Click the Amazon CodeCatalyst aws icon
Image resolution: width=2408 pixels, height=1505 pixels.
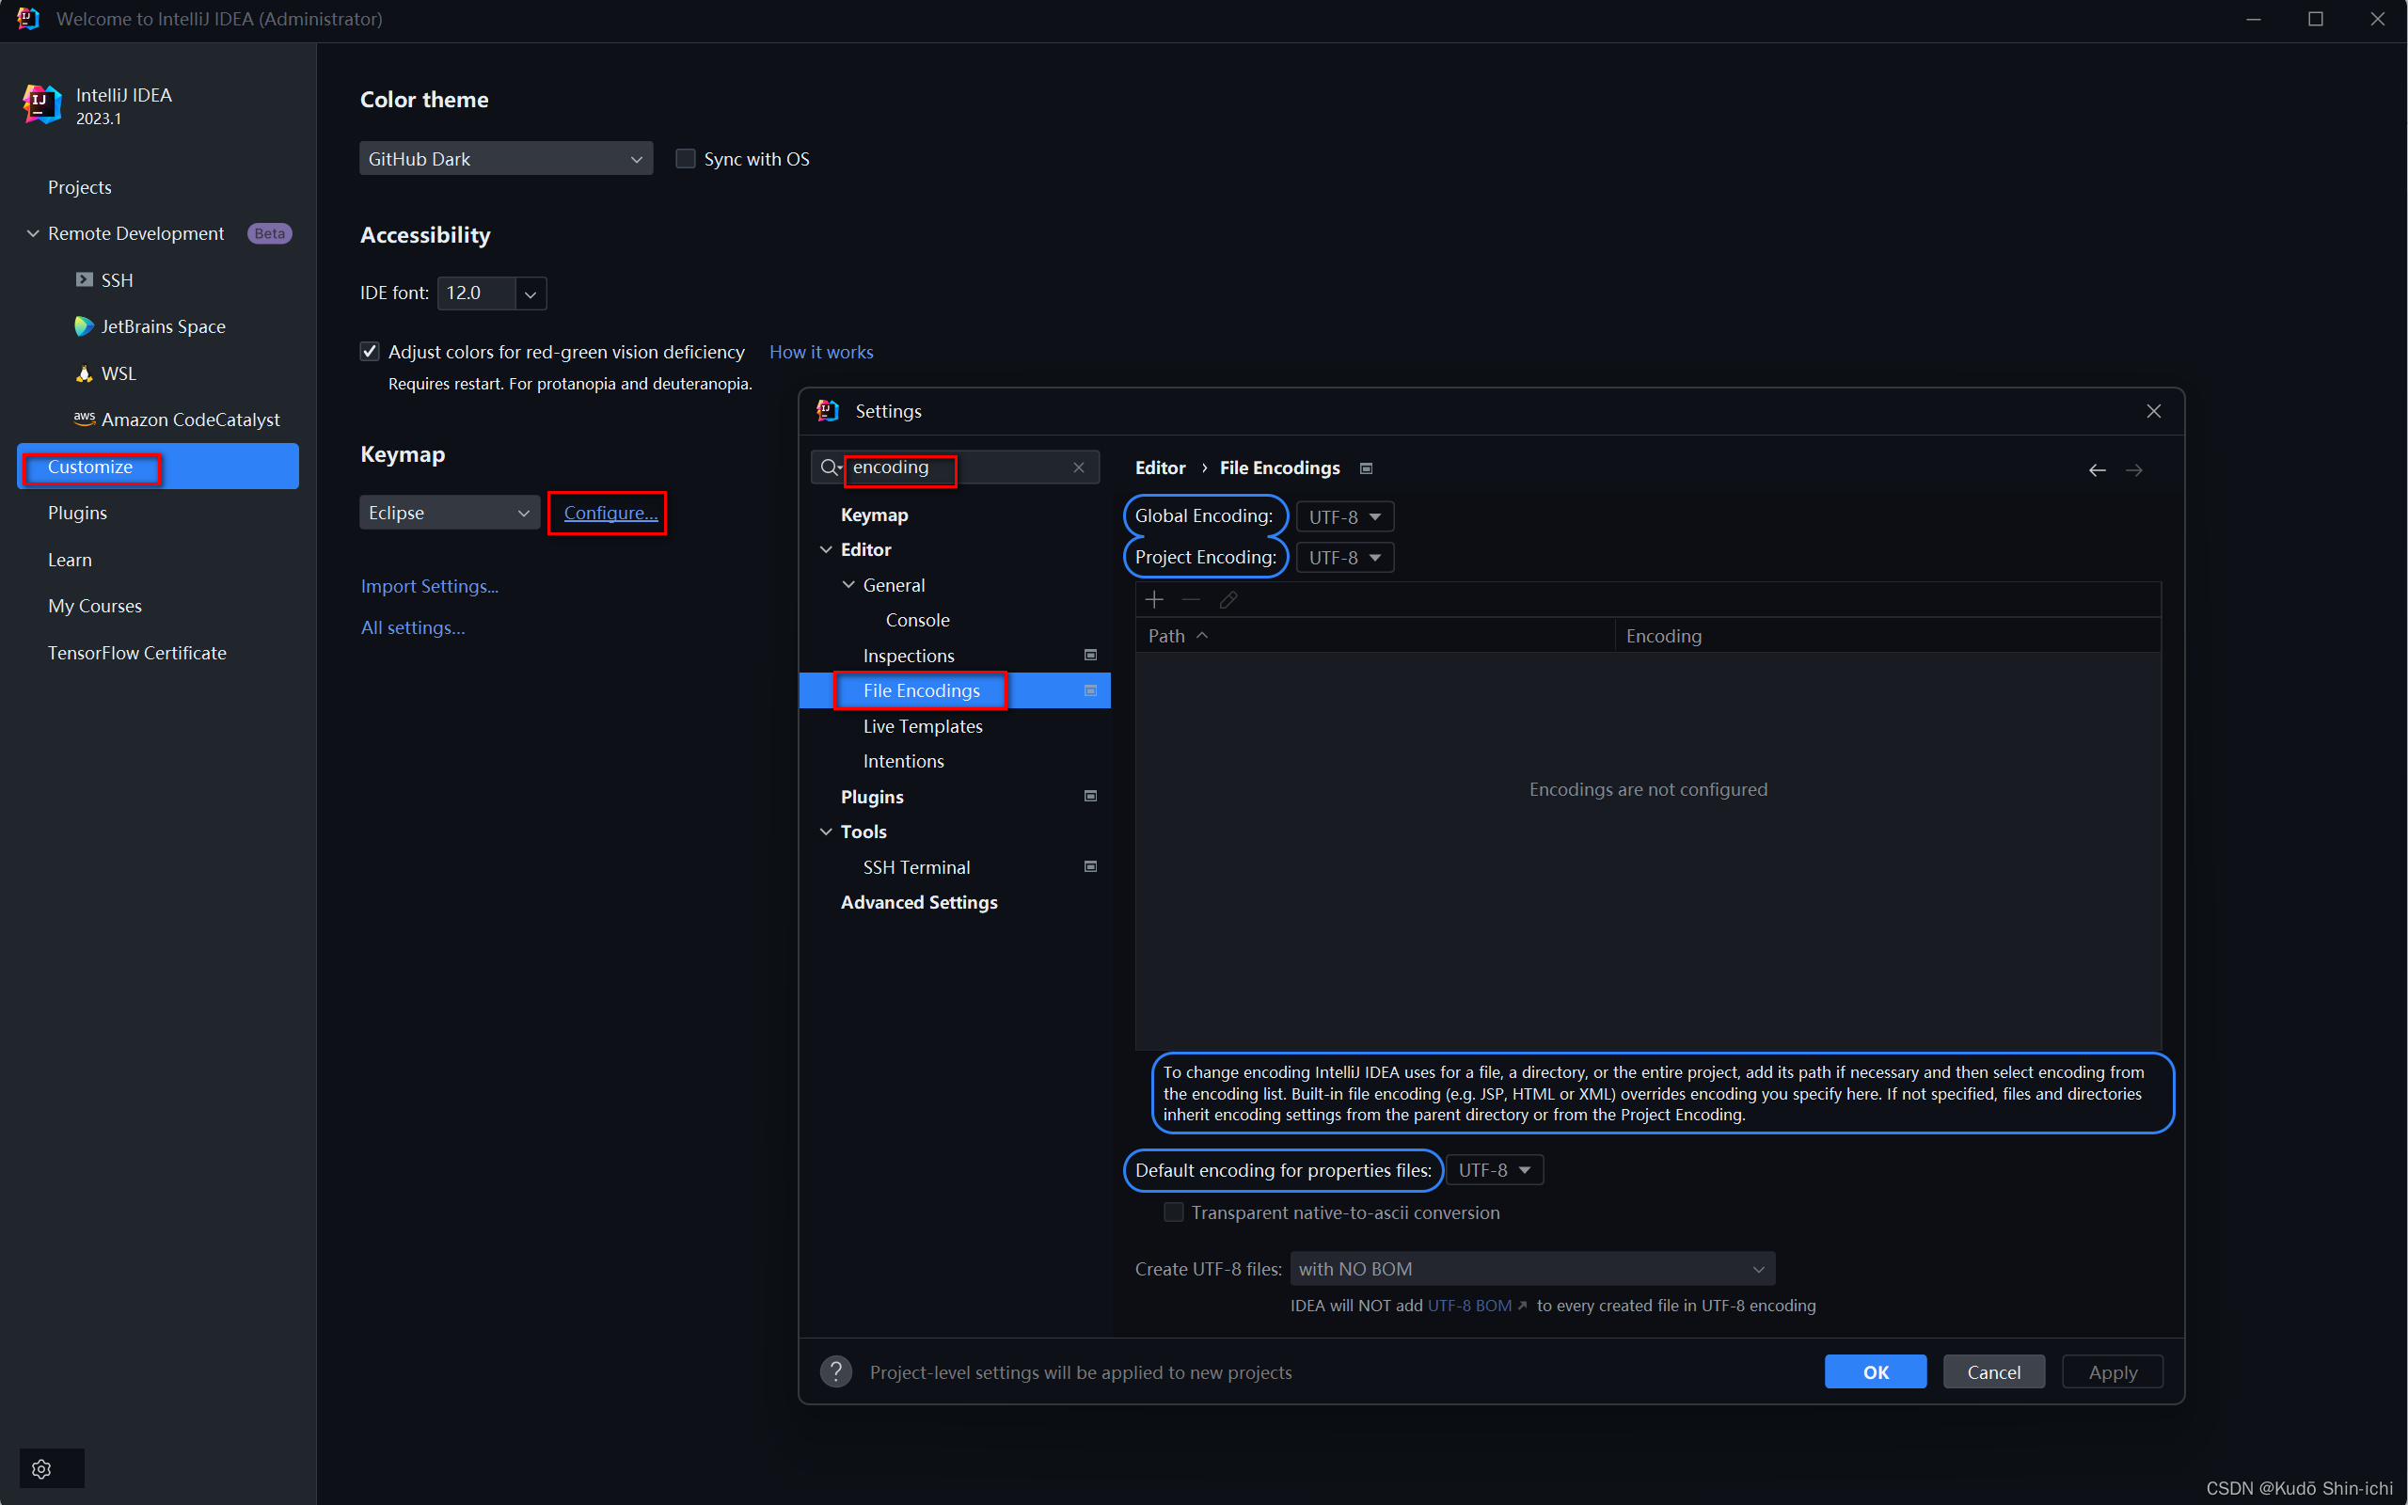click(85, 418)
